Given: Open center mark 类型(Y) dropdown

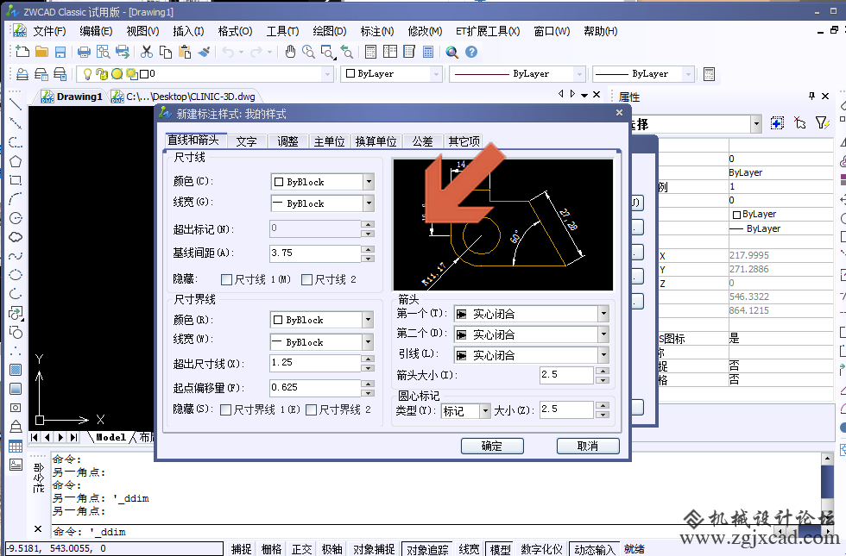Looking at the screenshot, I should click(x=485, y=411).
